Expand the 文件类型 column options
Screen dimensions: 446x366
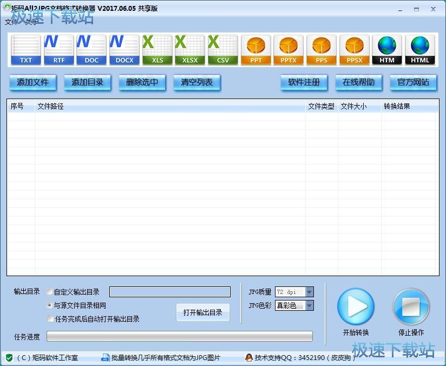click(x=322, y=106)
